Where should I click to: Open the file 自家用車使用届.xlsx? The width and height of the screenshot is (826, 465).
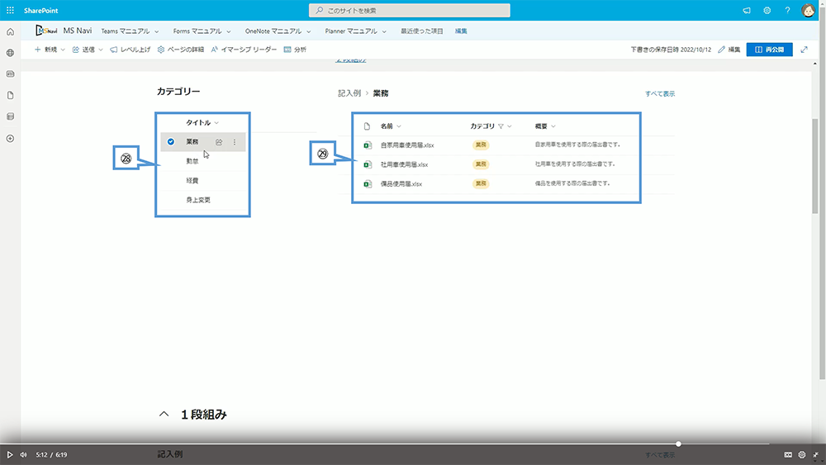point(407,145)
